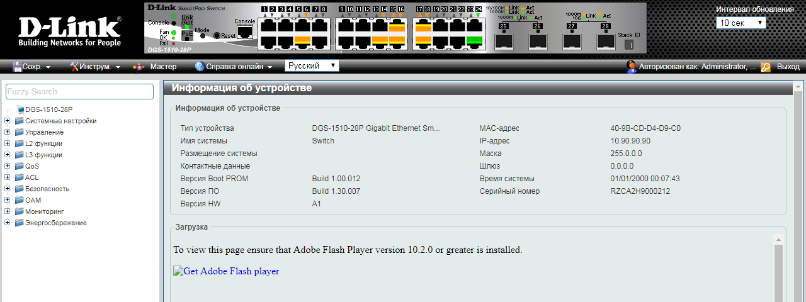Click the HW version value A1
Screen dimensions: 806x302
(x=317, y=204)
